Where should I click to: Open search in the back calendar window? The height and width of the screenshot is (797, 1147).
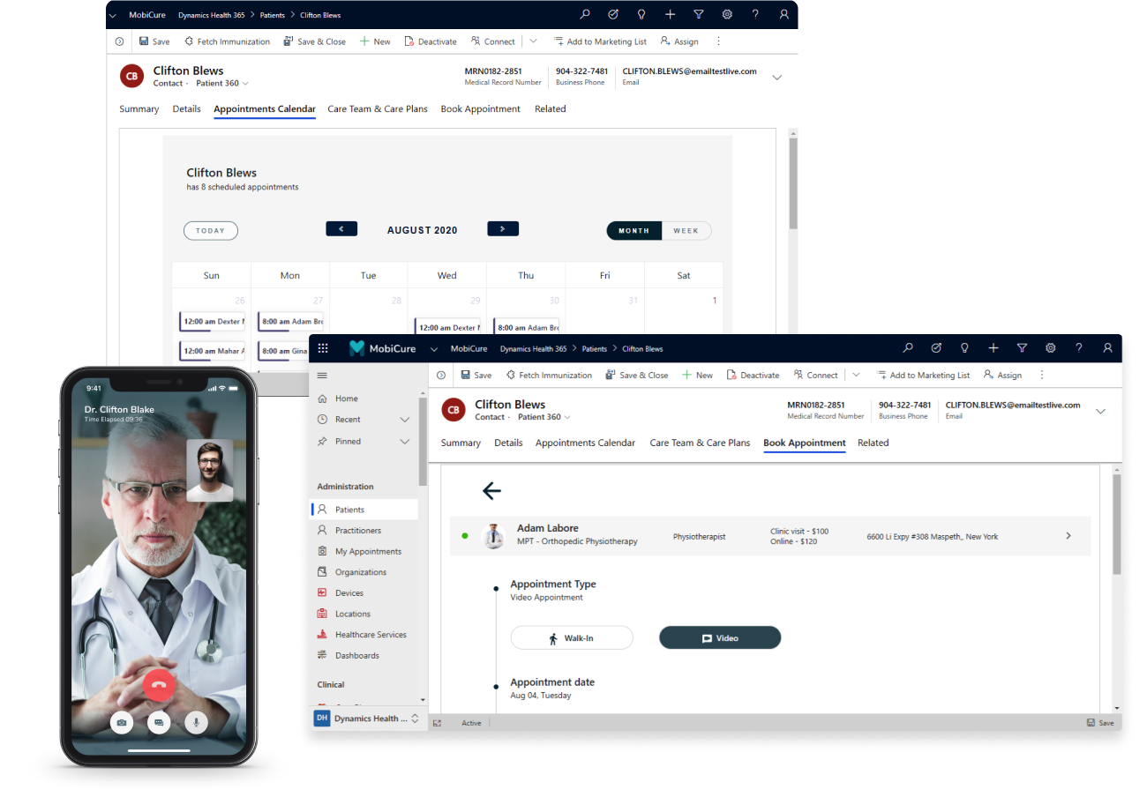coord(585,15)
